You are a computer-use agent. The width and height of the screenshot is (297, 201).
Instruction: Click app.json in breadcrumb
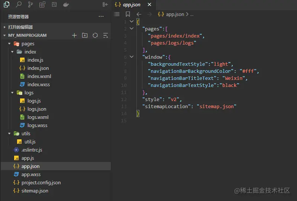(x=175, y=14)
